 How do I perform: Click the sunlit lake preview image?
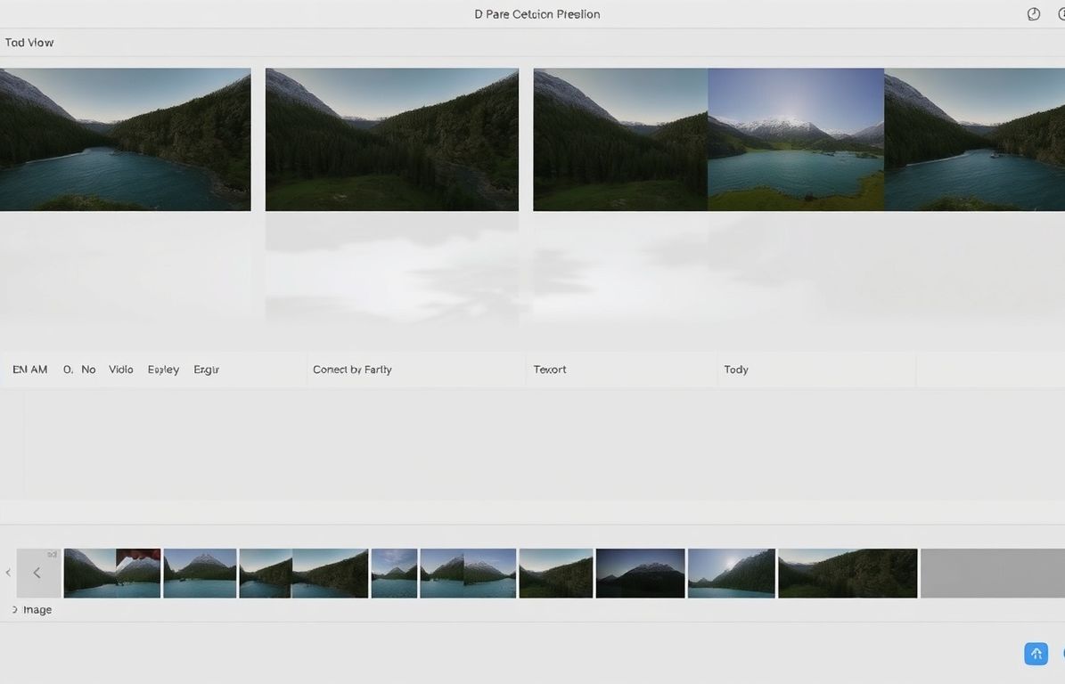796,138
